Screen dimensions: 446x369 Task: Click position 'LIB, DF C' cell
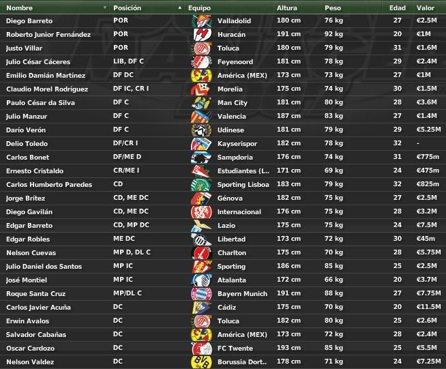point(128,61)
